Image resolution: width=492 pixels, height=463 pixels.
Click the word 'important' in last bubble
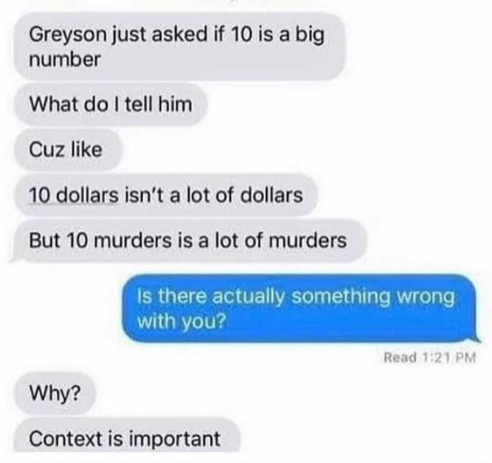175,439
